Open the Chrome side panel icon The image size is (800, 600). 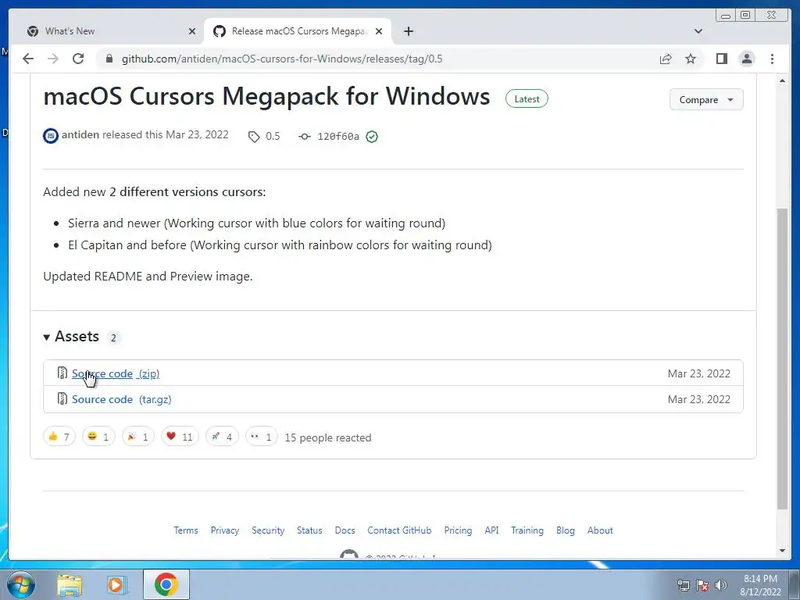tap(721, 59)
